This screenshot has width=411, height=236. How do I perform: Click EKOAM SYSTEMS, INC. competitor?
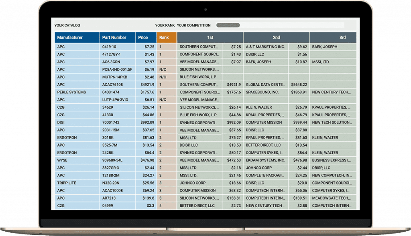coord(265,160)
